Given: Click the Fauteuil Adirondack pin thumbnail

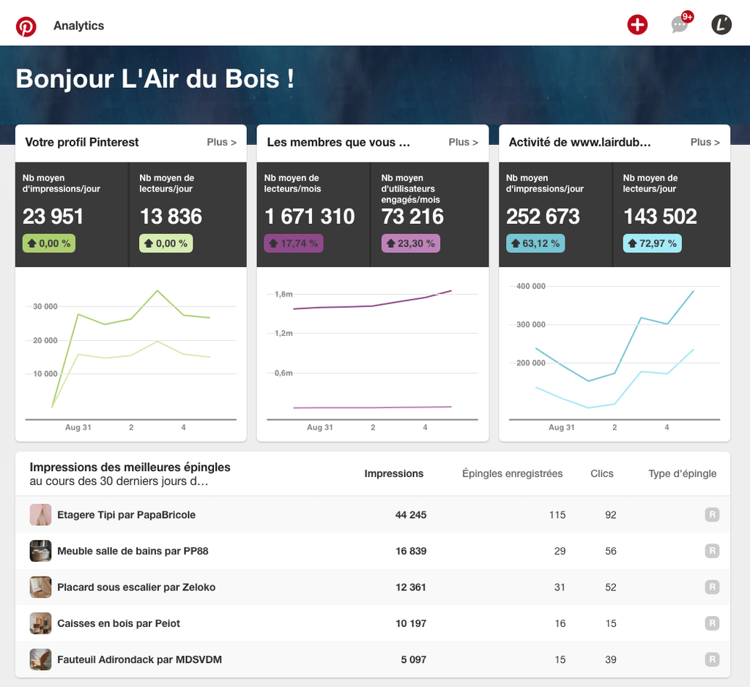Looking at the screenshot, I should coord(41,659).
